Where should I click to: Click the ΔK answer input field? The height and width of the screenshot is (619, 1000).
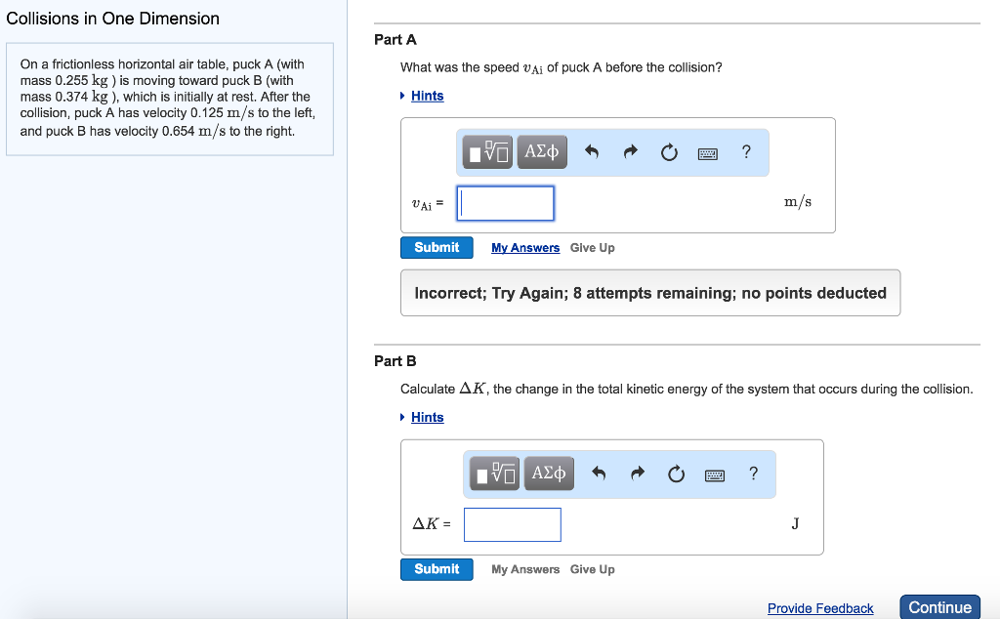[x=513, y=524]
